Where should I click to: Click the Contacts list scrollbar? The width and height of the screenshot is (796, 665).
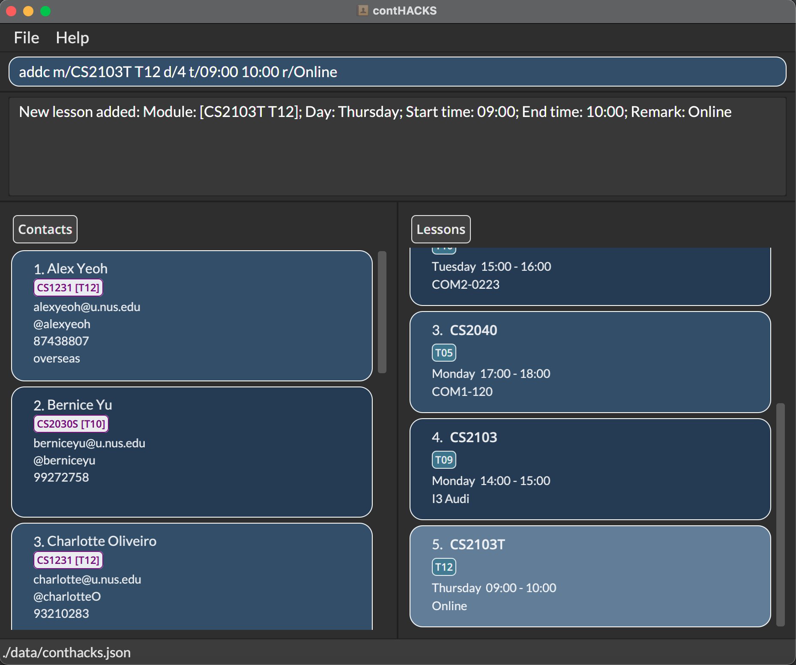(x=382, y=312)
